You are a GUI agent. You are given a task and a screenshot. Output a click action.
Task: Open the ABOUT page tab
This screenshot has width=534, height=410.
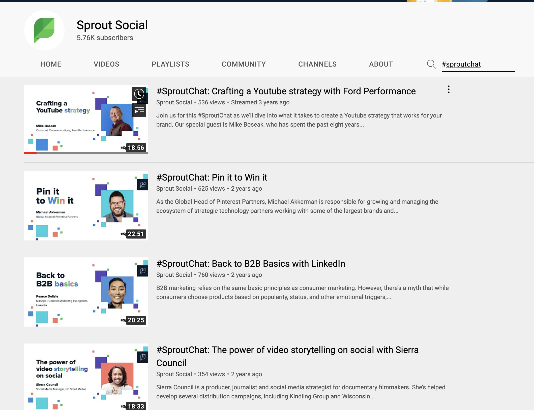(381, 64)
